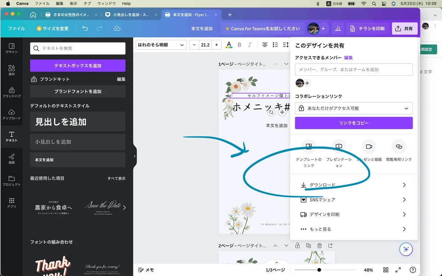Decrease font size with minus button

[194, 45]
